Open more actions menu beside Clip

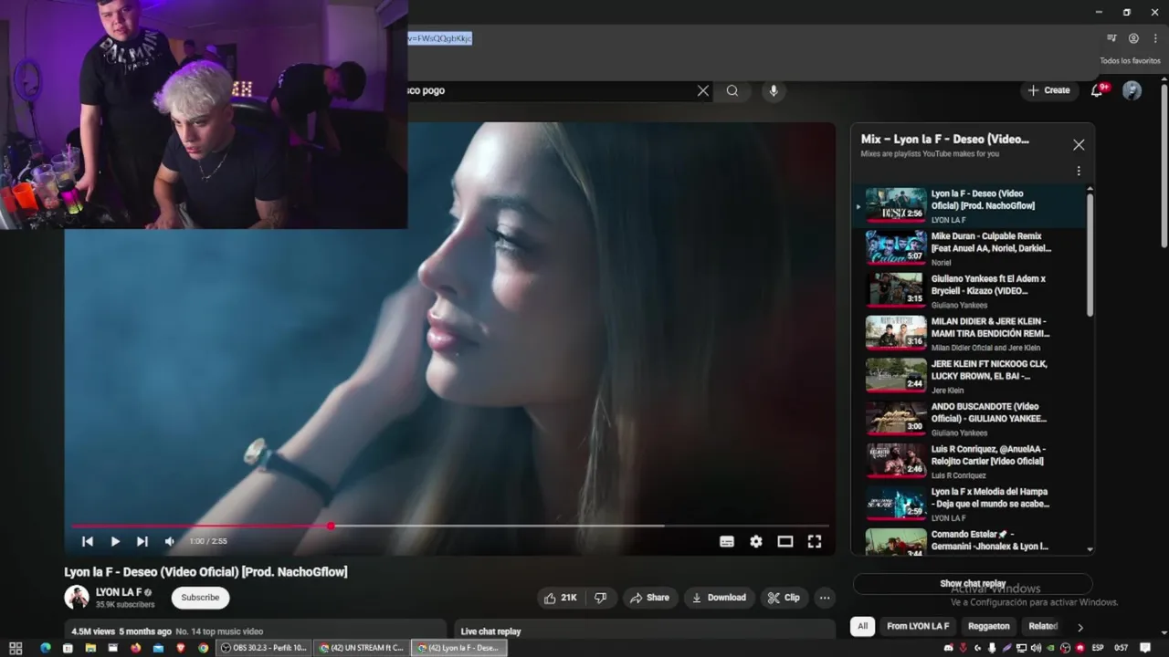coord(825,598)
